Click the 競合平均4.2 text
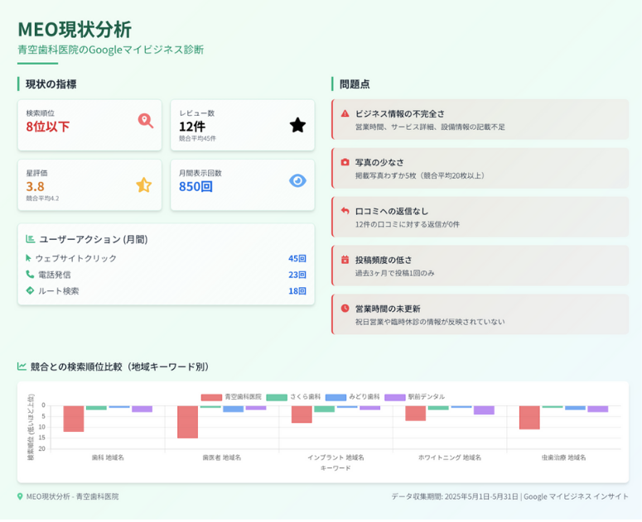 point(42,199)
